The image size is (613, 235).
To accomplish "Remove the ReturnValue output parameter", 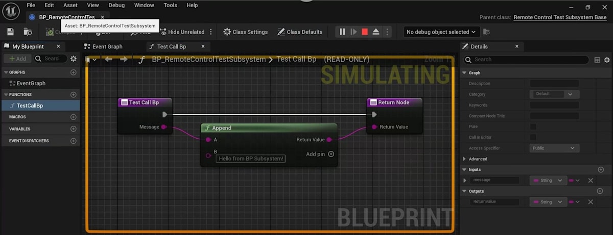I will pyautogui.click(x=591, y=202).
